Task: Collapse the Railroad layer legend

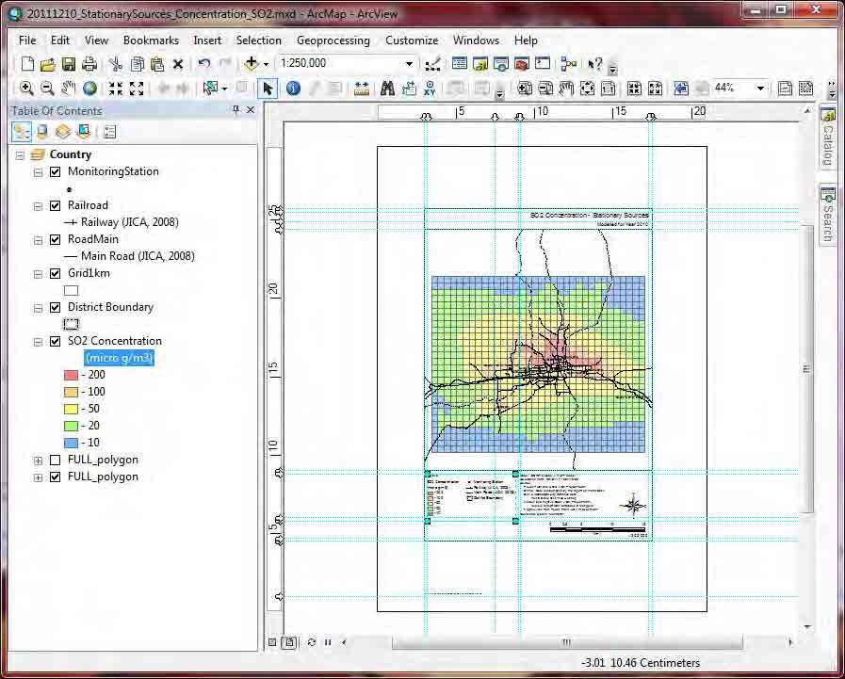Action: pyautogui.click(x=38, y=206)
